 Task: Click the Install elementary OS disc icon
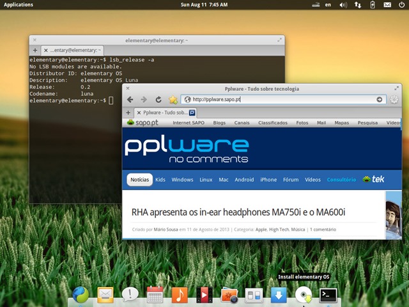point(304,295)
